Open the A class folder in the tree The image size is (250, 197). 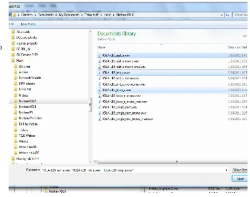(x=23, y=72)
